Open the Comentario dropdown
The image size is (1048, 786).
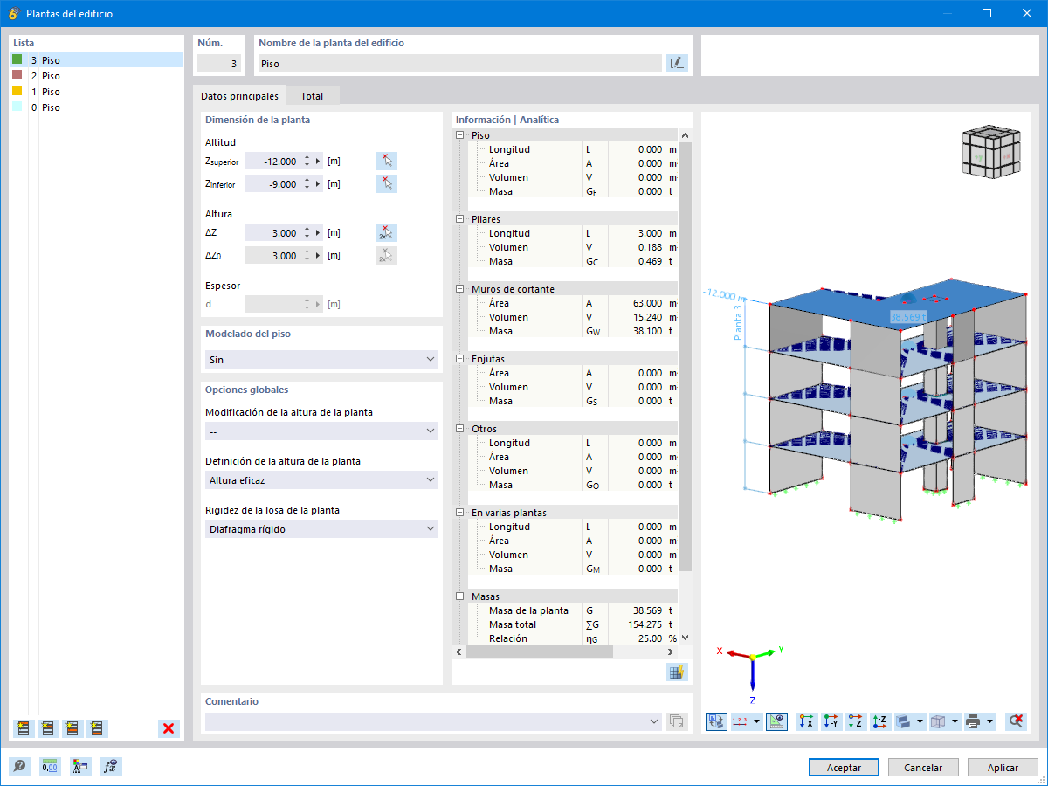tap(433, 721)
